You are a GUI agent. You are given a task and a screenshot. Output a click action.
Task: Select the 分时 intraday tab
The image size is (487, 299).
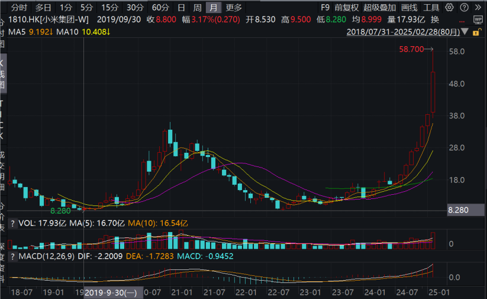coord(19,7)
